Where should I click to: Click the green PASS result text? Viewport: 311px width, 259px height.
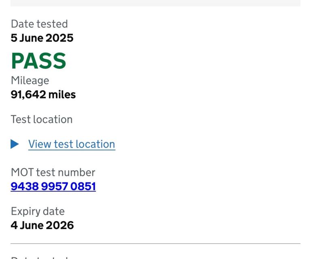point(38,61)
